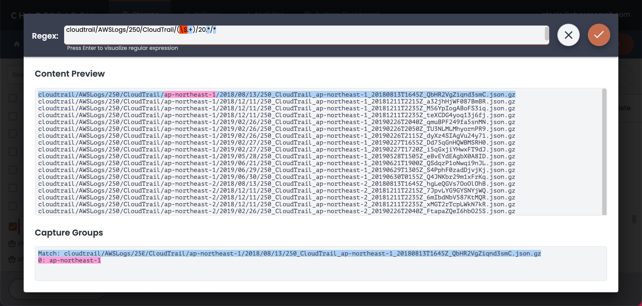Tick the unchecked checkbox just above the red checked one

[x=13, y=206]
